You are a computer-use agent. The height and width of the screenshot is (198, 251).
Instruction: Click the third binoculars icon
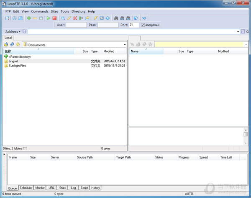pyautogui.click(x=128, y=18)
